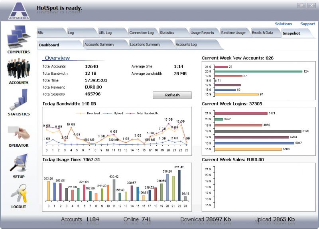Open the Support link

(307, 24)
